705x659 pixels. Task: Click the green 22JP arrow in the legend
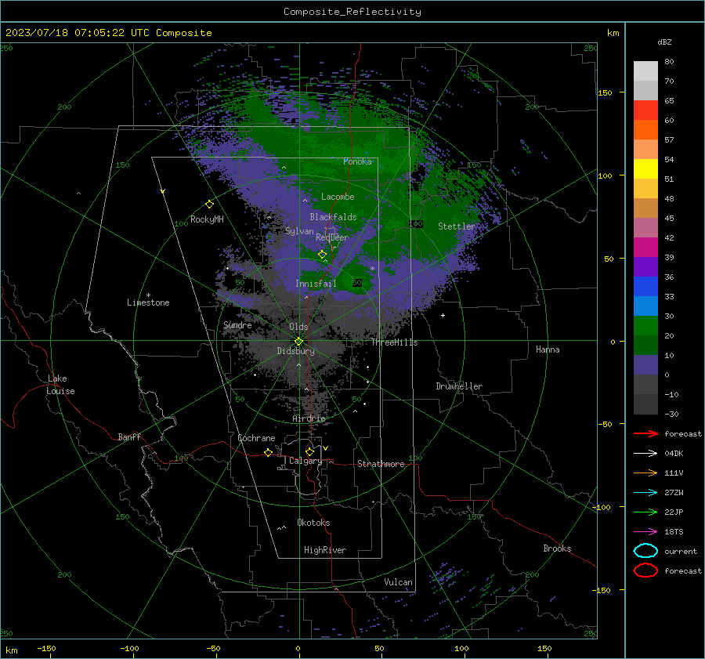pos(645,512)
